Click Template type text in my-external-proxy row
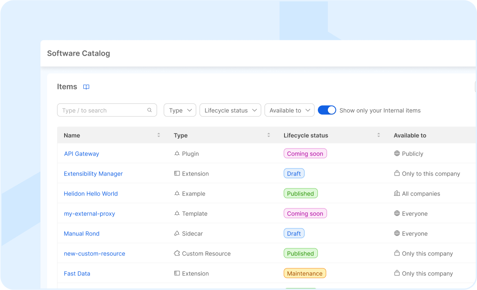This screenshot has width=477, height=290. click(195, 214)
